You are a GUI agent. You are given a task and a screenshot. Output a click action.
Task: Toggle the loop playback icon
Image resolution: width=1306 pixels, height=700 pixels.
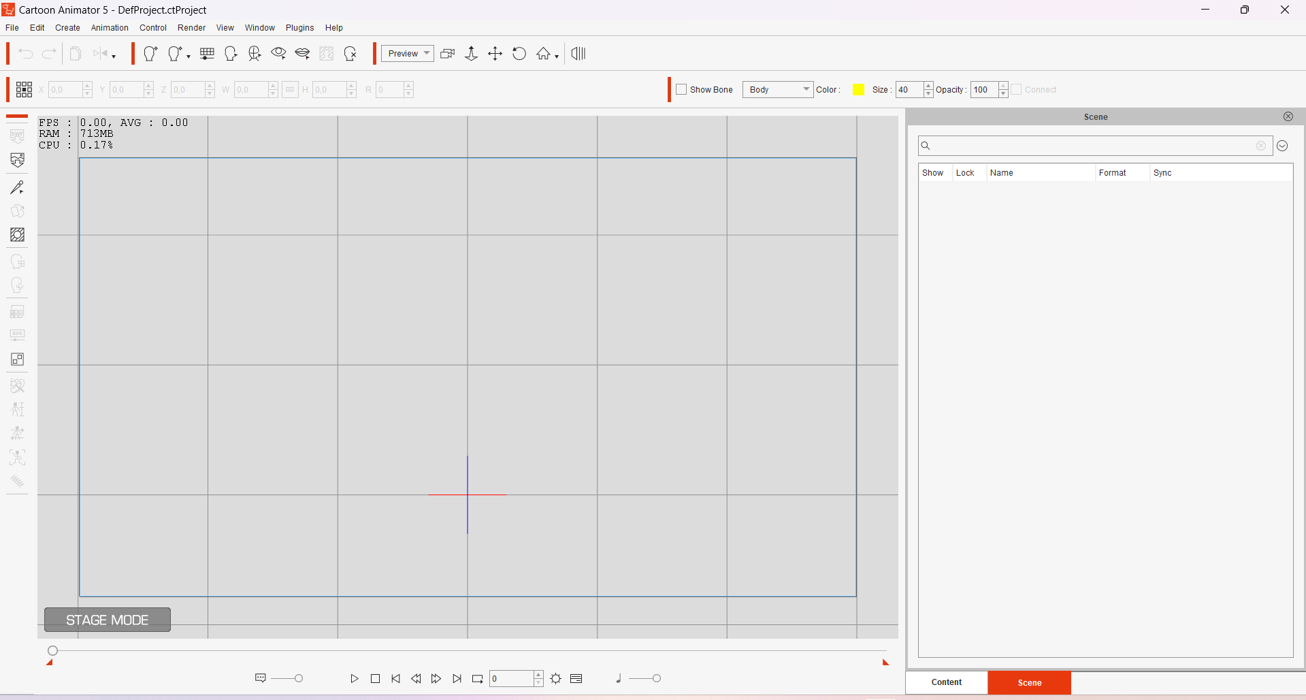(x=478, y=679)
